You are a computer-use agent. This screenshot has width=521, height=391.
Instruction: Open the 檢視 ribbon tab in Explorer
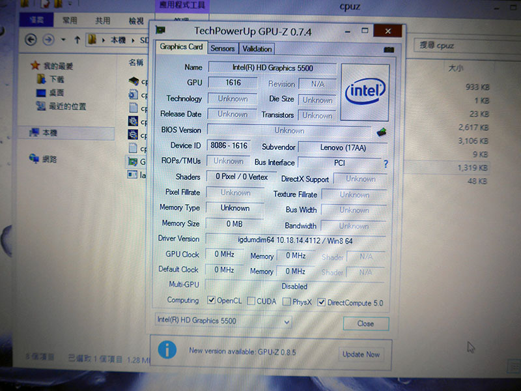pos(136,20)
